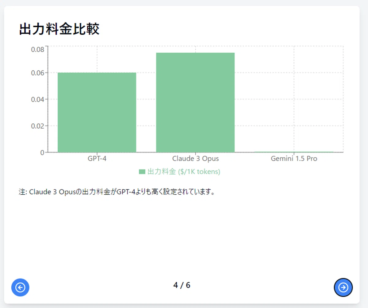Screen dimensions: 368x308
Task: Click the note about Claude 3 Opus output pricing
Action: 117,192
